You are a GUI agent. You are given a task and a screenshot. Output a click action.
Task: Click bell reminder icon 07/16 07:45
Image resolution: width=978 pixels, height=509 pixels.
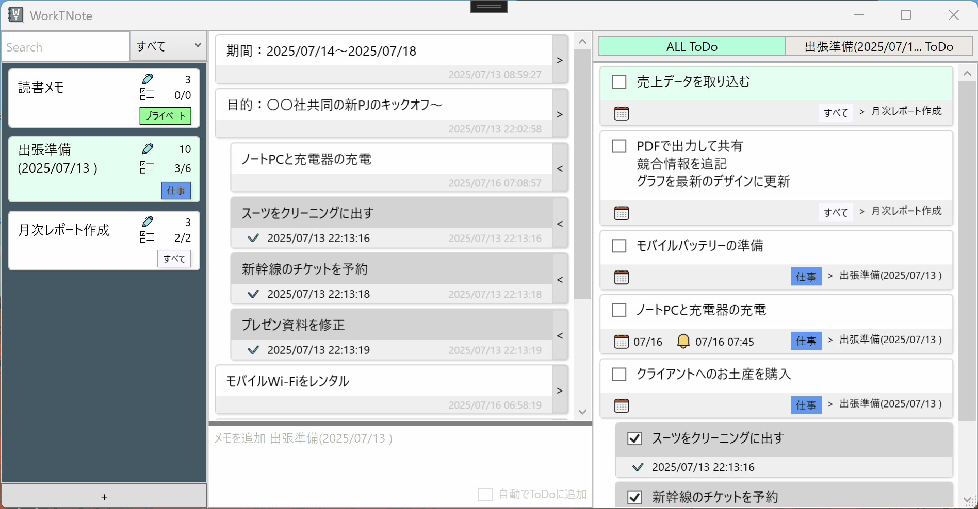pos(683,341)
